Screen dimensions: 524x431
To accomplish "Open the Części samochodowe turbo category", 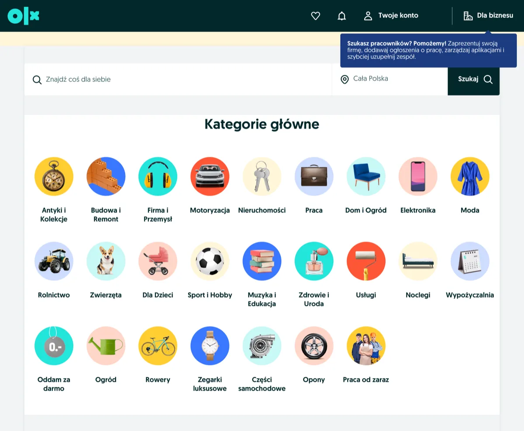I will 262,346.
